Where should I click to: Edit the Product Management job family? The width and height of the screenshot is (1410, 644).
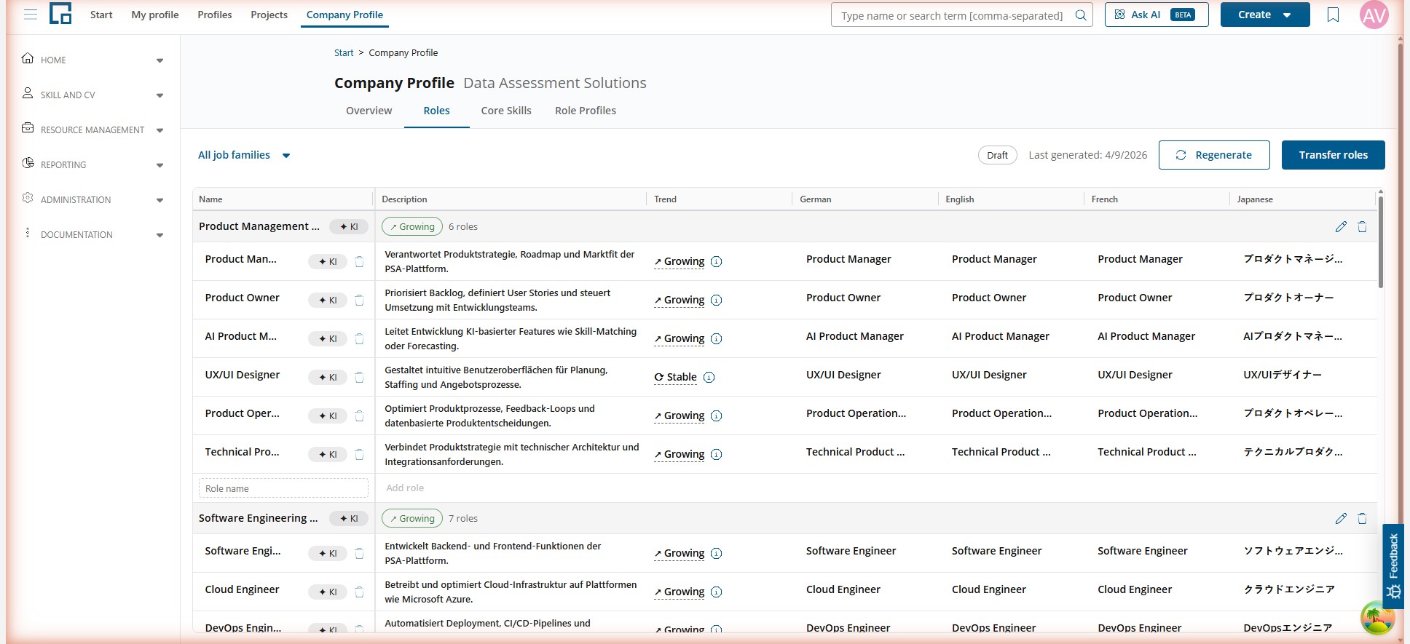1341,226
